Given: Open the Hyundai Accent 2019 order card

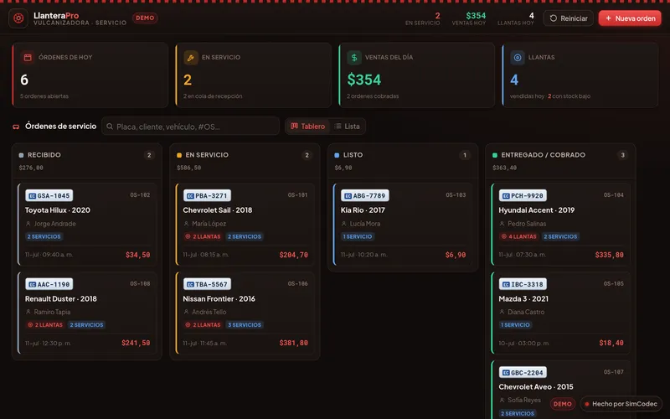Looking at the screenshot, I should [x=560, y=225].
